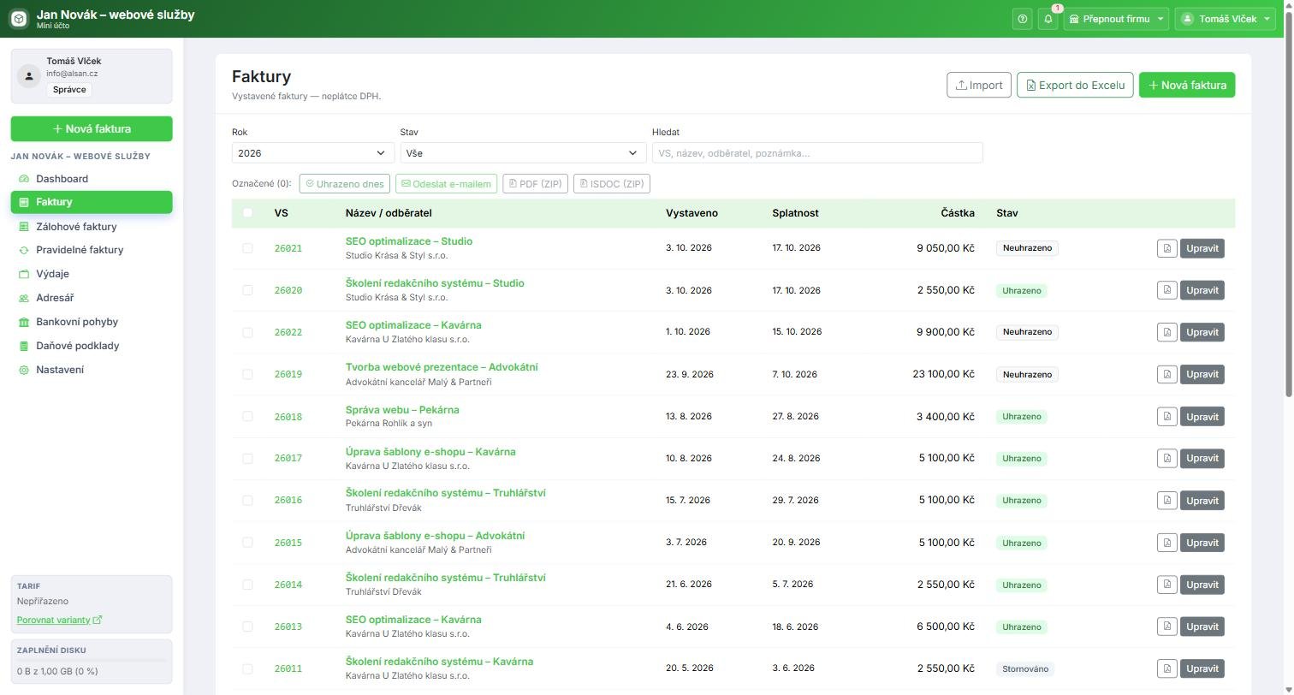Open invoice SEO optimalizace – Studio
This screenshot has width=1294, height=695.
[x=409, y=241]
